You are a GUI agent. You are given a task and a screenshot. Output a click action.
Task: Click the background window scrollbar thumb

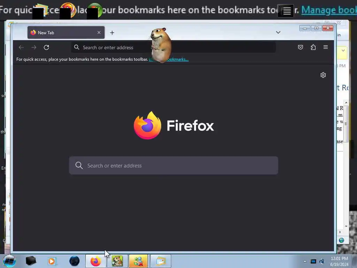click(346, 124)
